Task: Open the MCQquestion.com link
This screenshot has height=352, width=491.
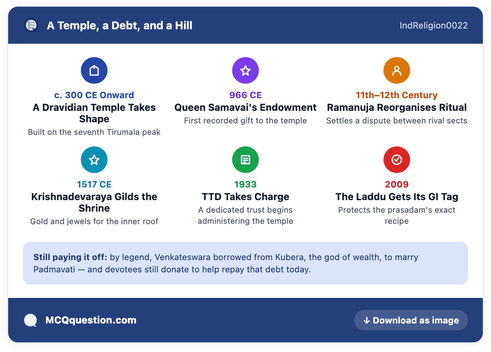Action: [91, 320]
